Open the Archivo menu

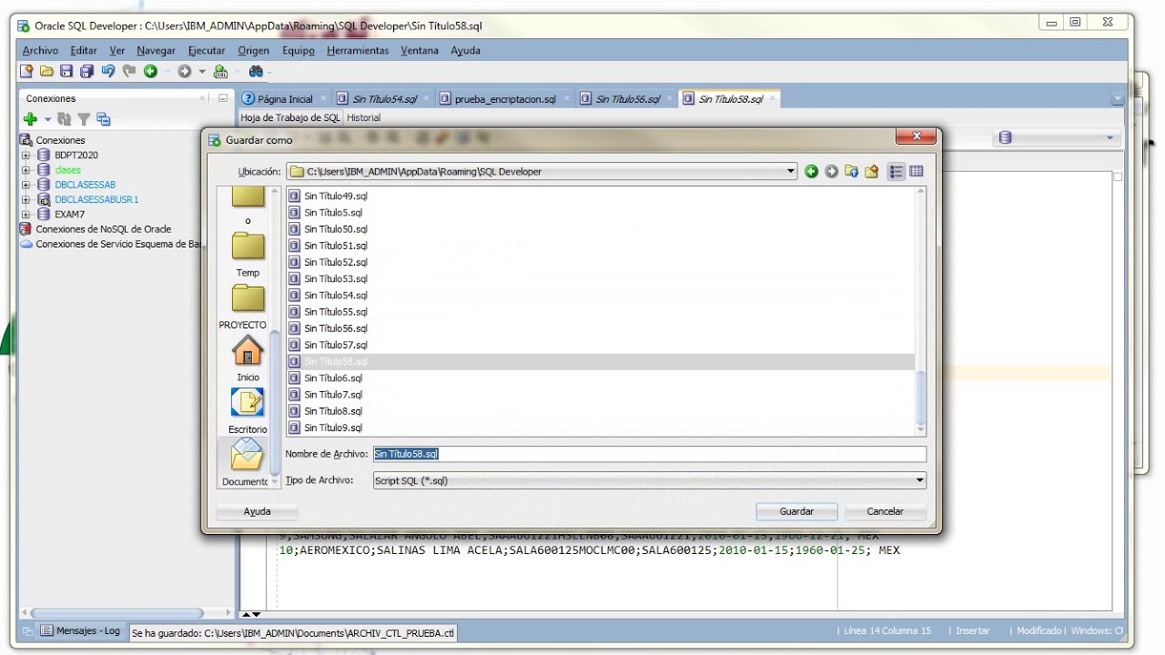pyautogui.click(x=40, y=51)
